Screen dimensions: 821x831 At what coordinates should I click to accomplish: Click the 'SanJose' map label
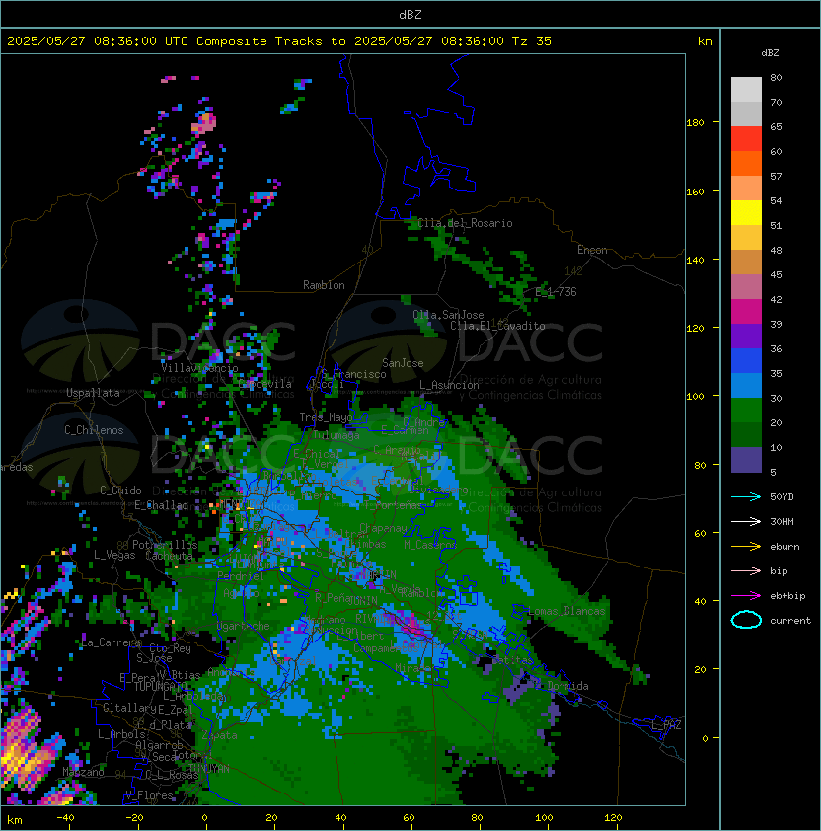click(403, 363)
